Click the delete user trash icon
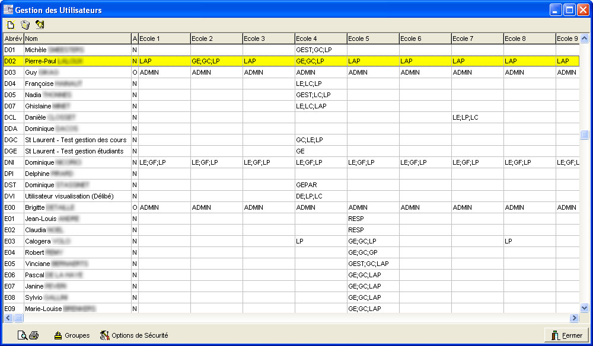593x346 pixels. pos(25,25)
